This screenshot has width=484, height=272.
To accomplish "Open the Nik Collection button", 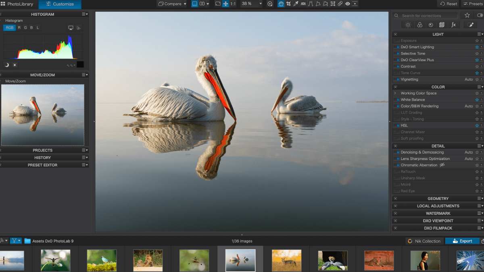I will tap(424, 241).
